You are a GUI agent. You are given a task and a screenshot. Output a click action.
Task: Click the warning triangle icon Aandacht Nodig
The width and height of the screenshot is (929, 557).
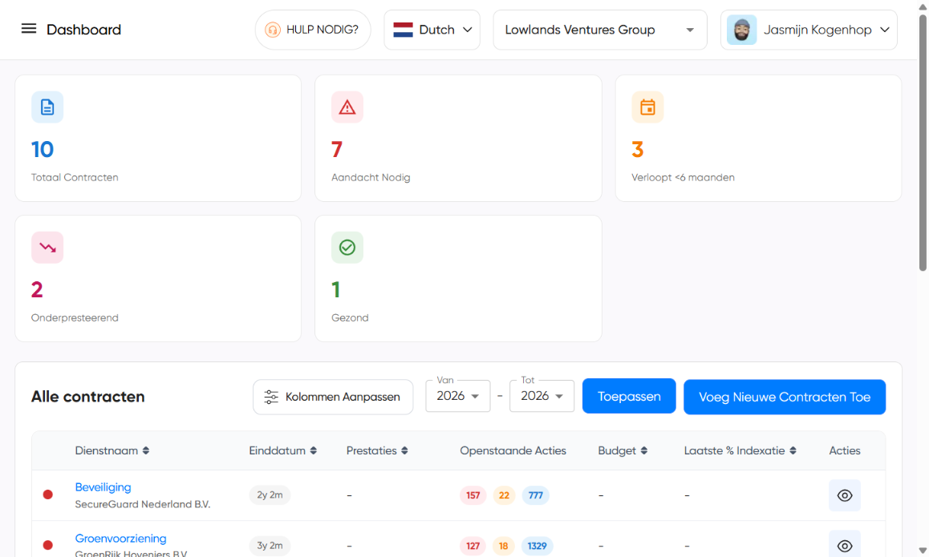[x=347, y=107]
